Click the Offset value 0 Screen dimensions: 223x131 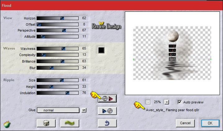(84, 24)
